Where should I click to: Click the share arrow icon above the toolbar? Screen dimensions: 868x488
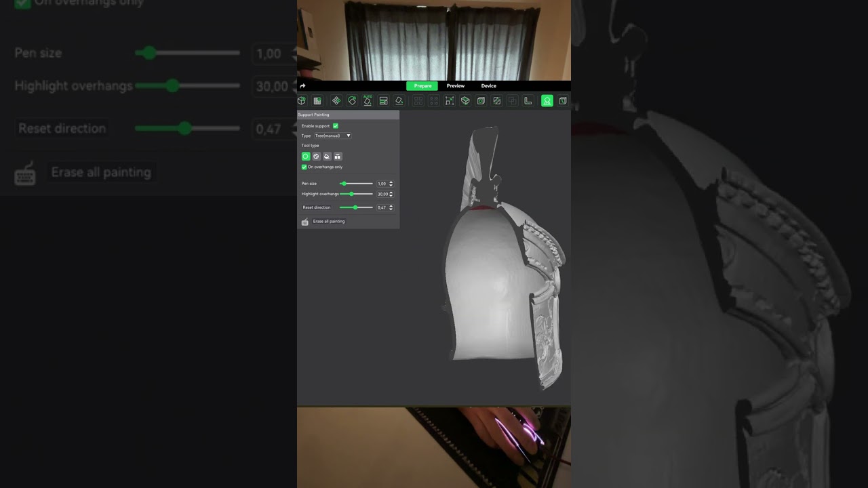point(302,86)
